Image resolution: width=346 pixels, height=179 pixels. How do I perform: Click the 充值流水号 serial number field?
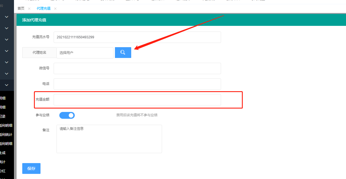point(137,37)
